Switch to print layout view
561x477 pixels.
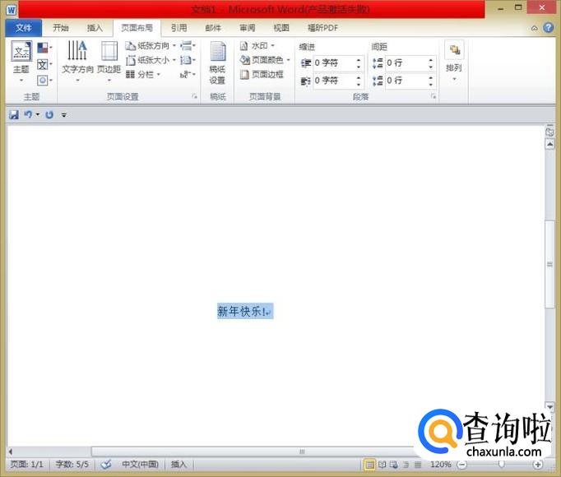pos(369,465)
